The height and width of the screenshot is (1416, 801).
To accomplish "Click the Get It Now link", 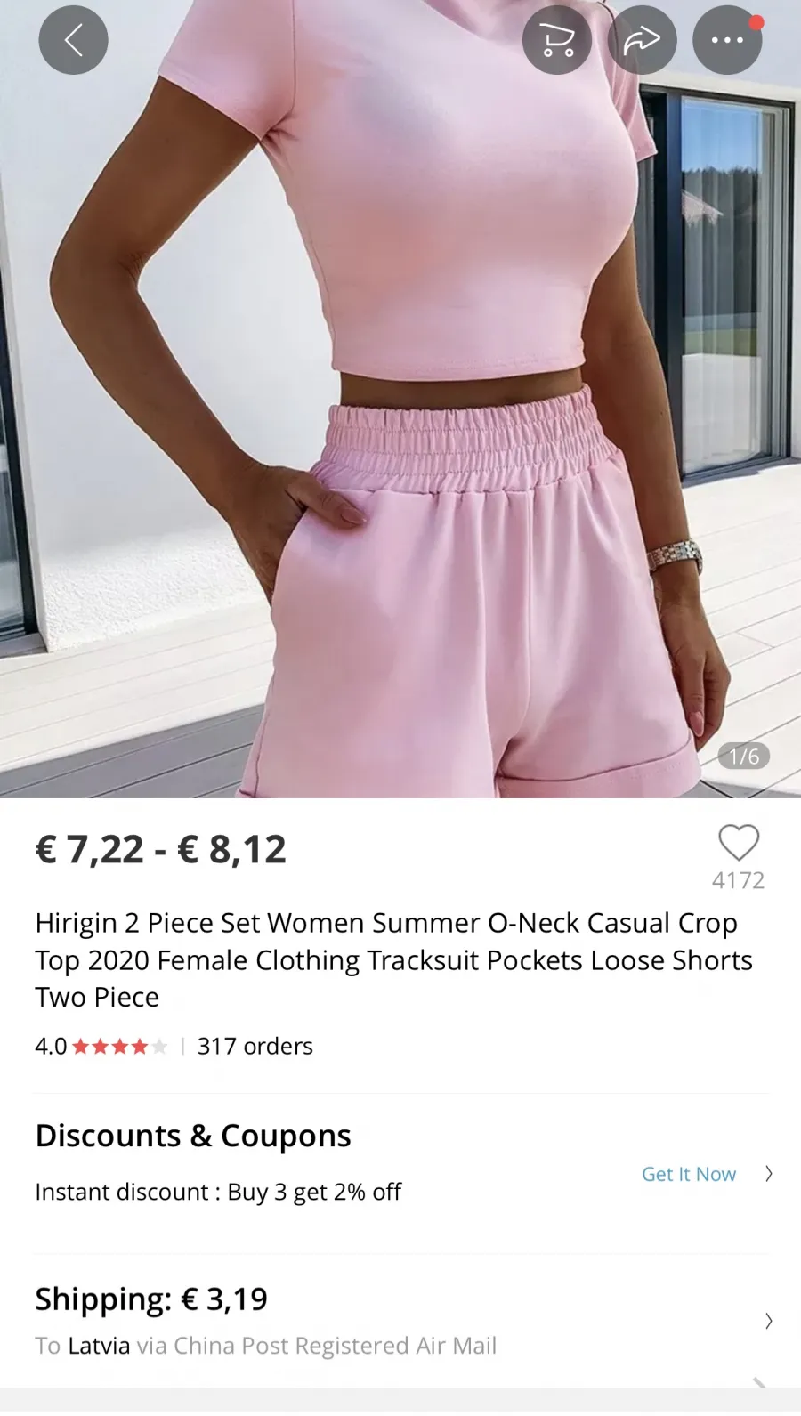I will [x=689, y=1174].
